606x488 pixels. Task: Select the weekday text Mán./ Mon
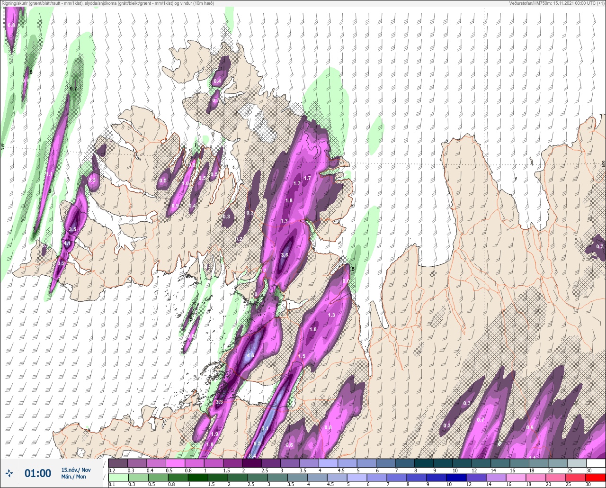coord(73,477)
